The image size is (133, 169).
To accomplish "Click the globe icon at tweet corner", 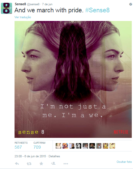I will click(131, 4).
